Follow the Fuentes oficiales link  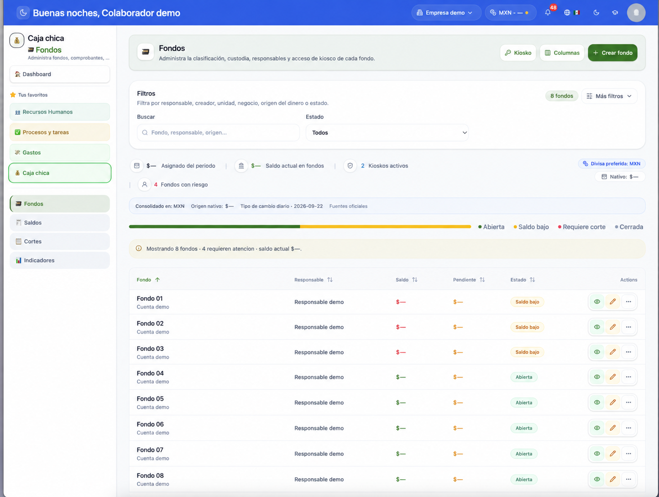point(348,206)
